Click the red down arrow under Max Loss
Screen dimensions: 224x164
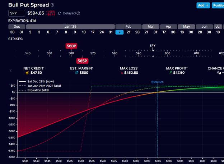coord(122,73)
